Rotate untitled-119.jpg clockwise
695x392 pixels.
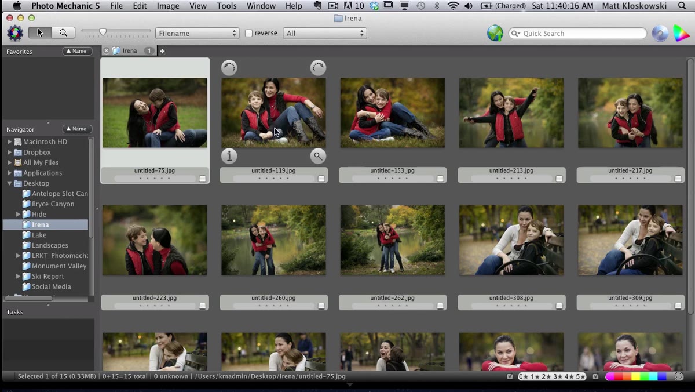click(x=318, y=68)
